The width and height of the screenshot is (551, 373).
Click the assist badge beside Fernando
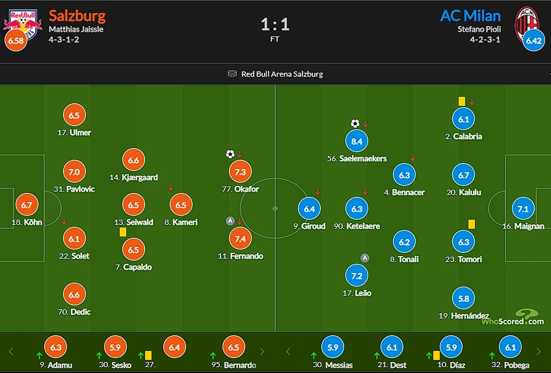(x=230, y=221)
